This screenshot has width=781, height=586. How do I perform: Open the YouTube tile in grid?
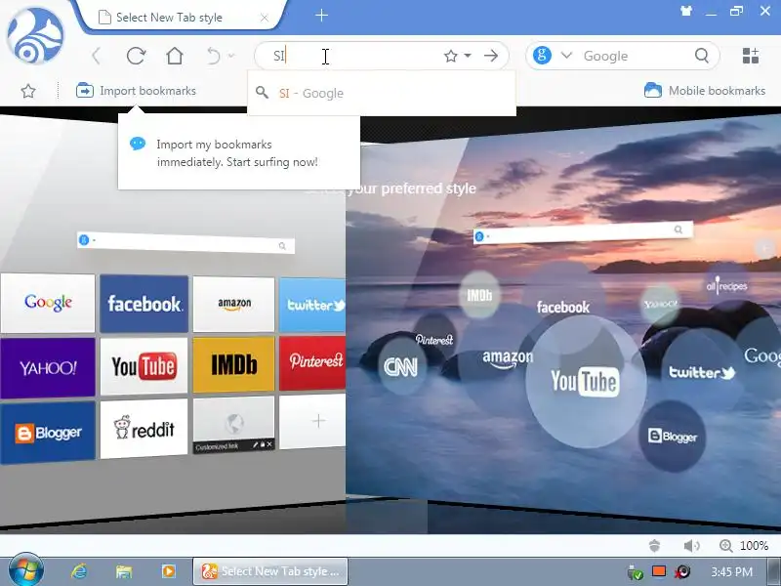point(144,366)
